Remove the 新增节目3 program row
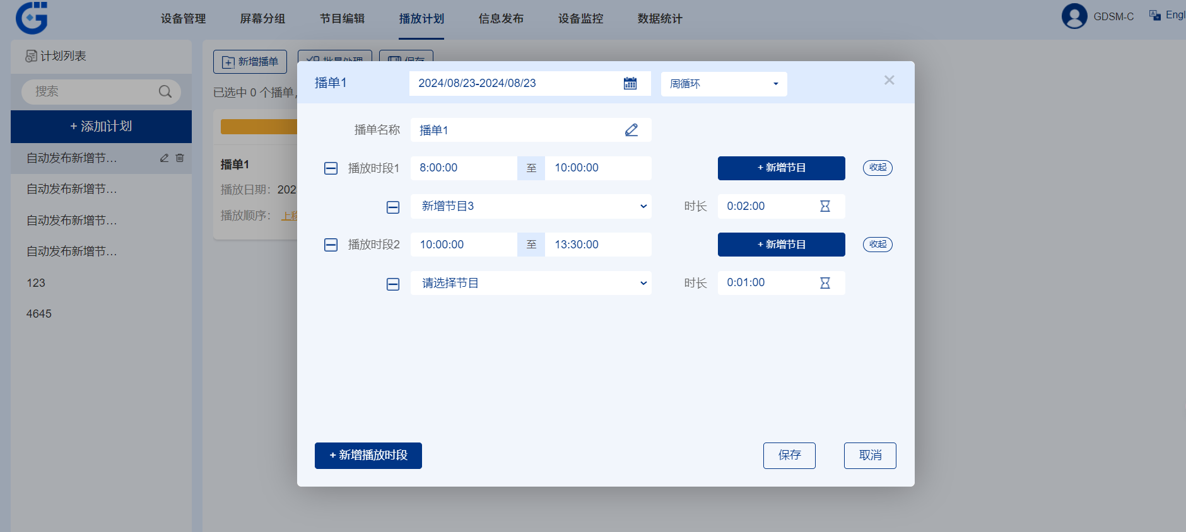The image size is (1186, 532). point(392,207)
